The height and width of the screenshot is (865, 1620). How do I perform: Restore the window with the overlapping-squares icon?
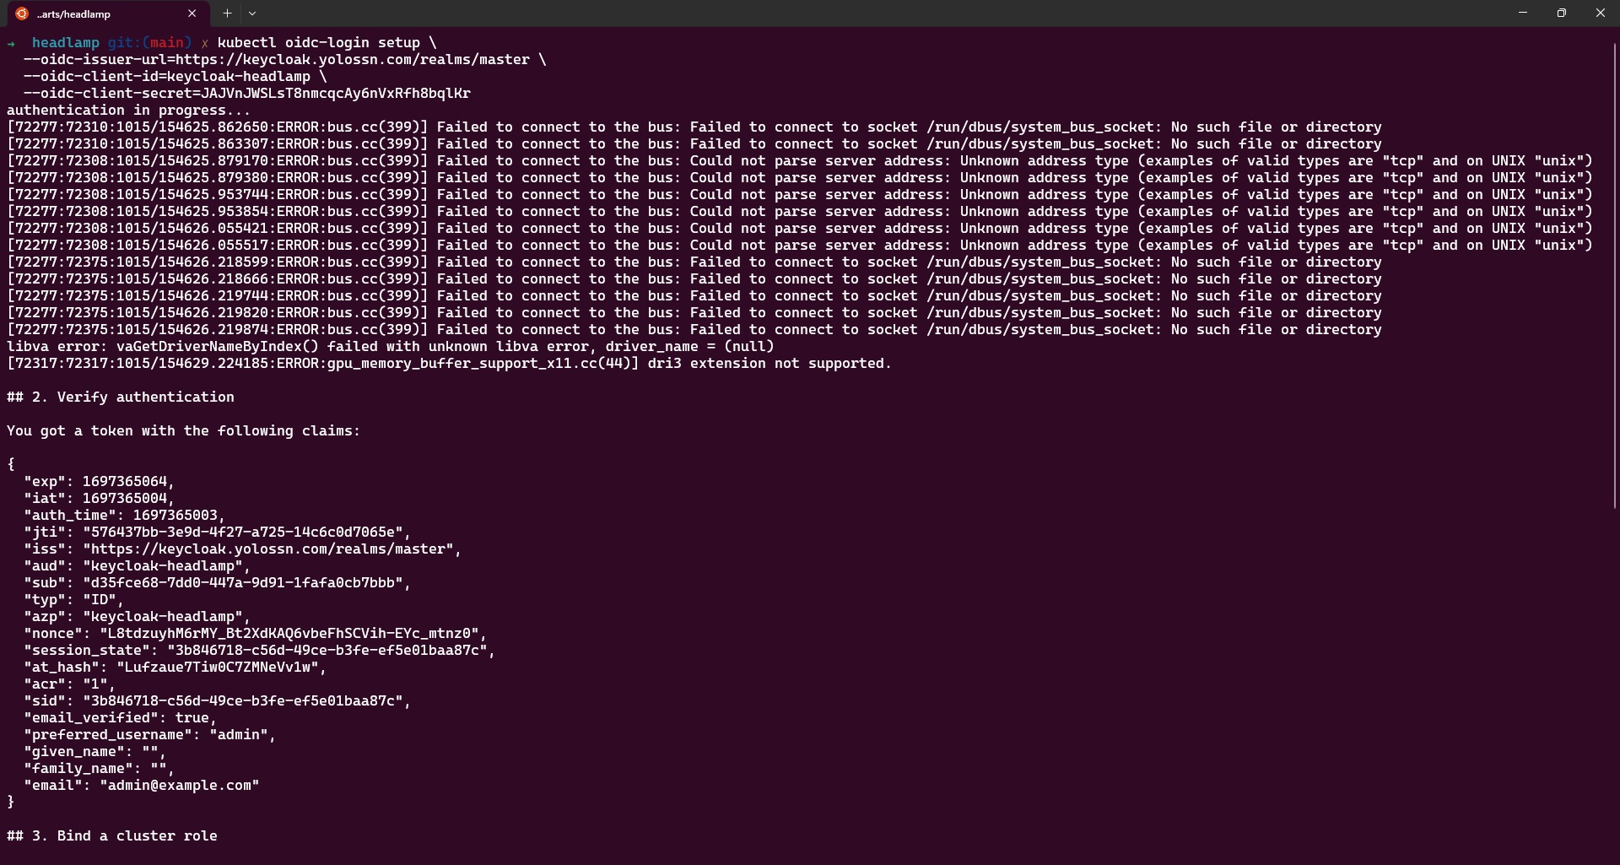[1561, 12]
